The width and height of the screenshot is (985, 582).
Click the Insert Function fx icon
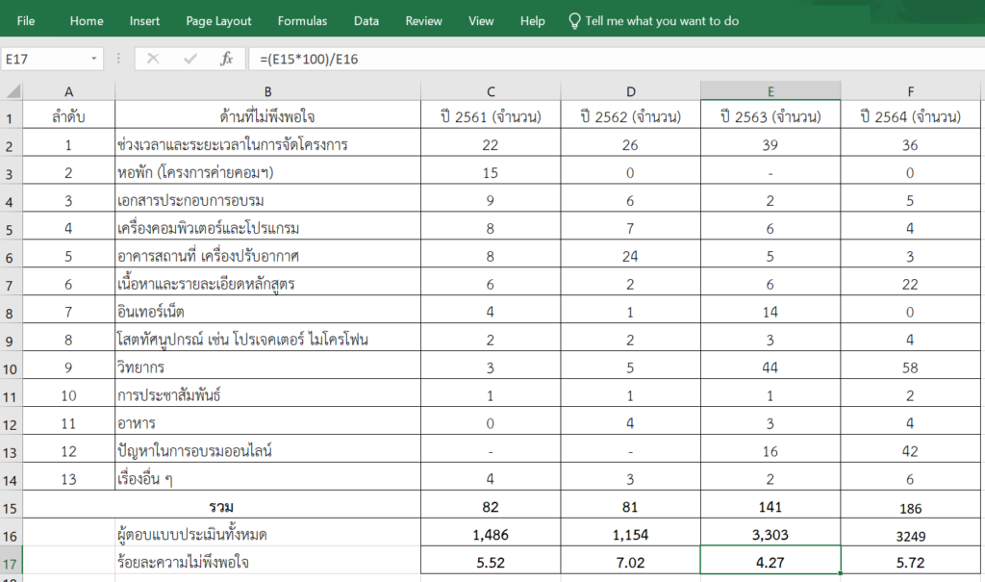(227, 60)
